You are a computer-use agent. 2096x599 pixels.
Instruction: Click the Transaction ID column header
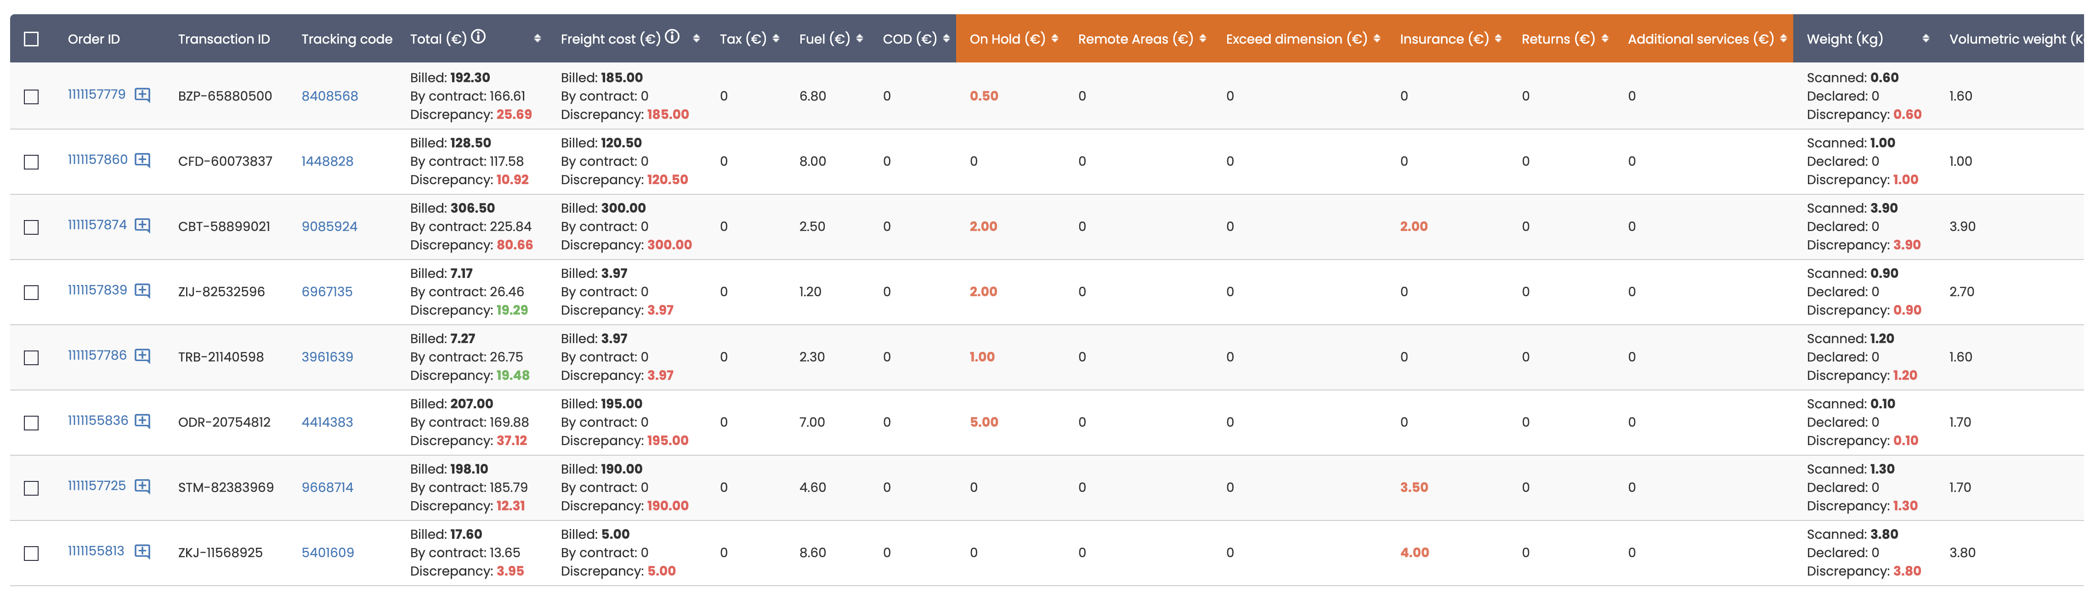(224, 39)
